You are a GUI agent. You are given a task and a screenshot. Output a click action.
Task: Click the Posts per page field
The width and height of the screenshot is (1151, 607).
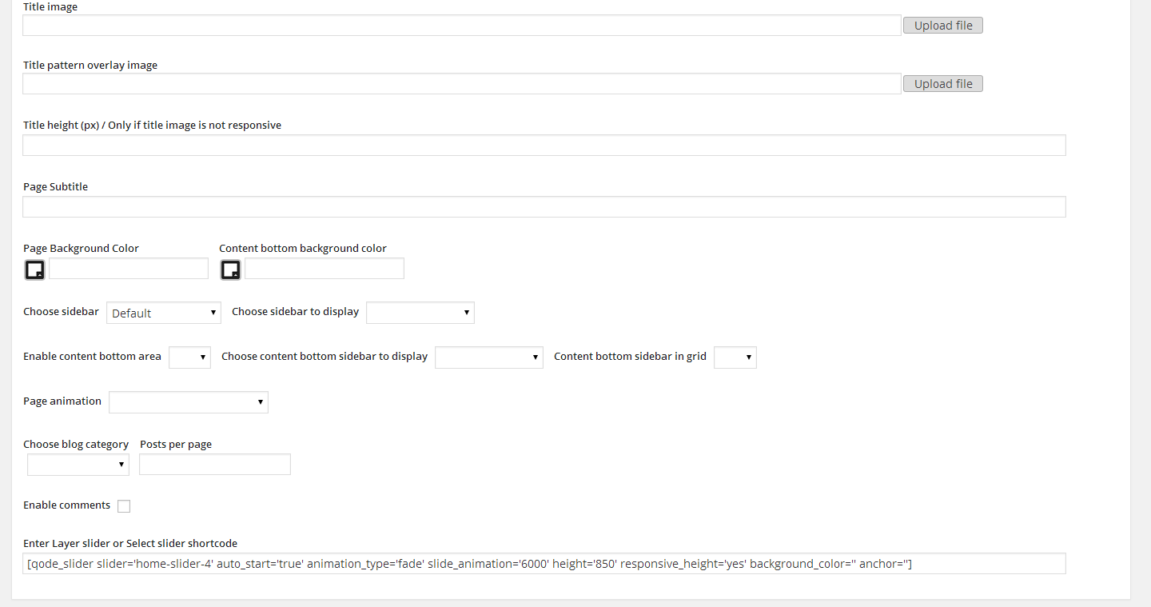tap(215, 465)
